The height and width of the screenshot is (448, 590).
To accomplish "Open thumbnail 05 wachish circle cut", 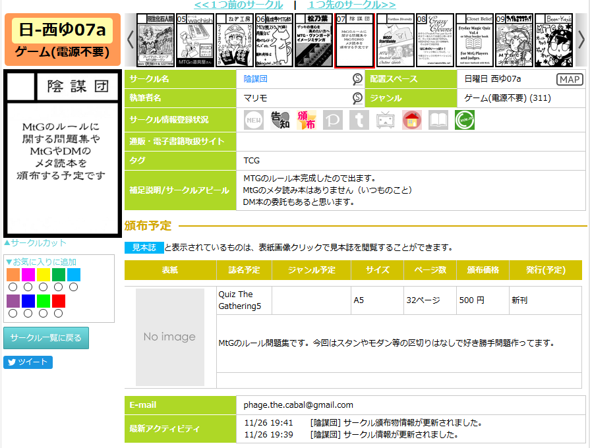I will pos(195,40).
